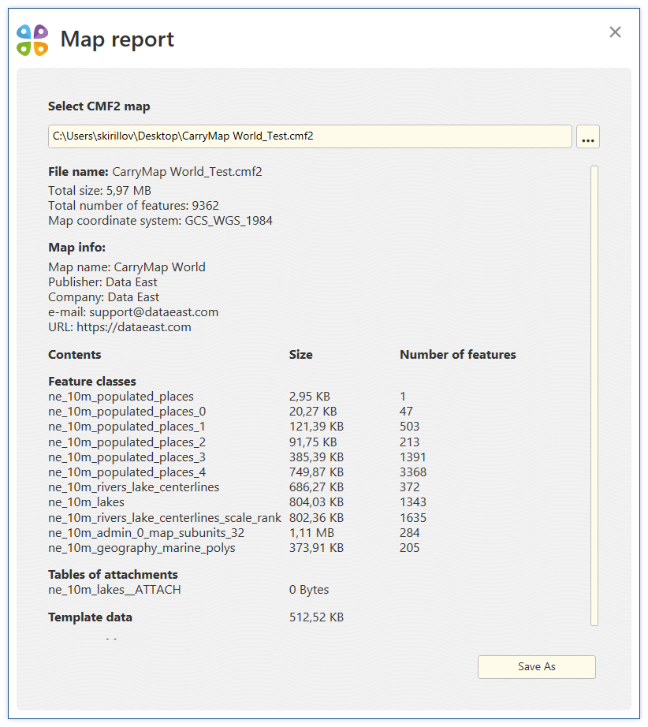The width and height of the screenshot is (648, 727).
Task: Select the ne_10m_rivers_lake_centerlines row name
Action: coord(134,487)
